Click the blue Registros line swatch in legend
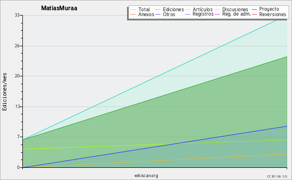Screen dimensions: 292x180 tap(188, 14)
